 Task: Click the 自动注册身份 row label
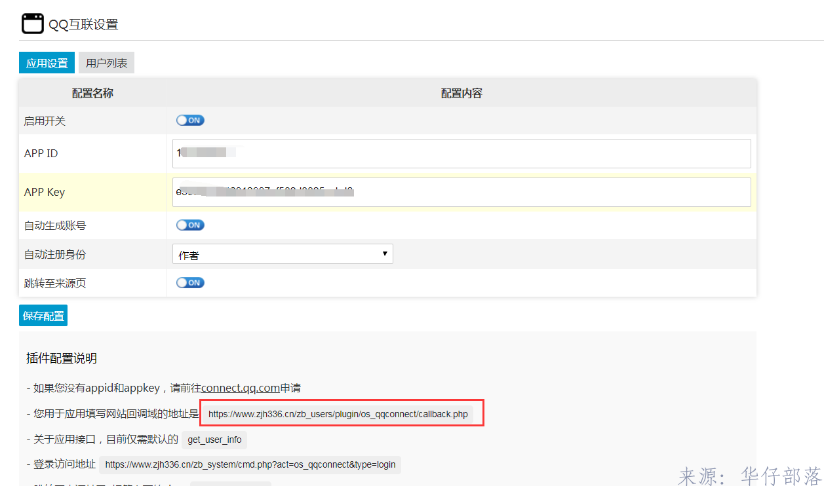55,254
